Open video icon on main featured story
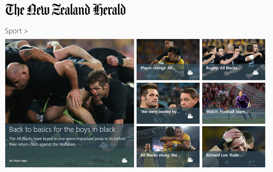The width and height of the screenshot is (273, 172). (x=124, y=160)
